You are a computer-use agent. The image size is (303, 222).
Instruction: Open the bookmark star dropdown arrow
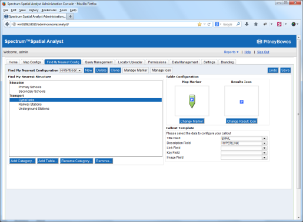(x=204, y=24)
